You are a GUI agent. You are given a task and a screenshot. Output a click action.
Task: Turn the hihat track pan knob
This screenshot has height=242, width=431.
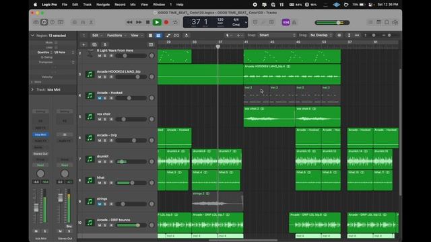click(152, 183)
